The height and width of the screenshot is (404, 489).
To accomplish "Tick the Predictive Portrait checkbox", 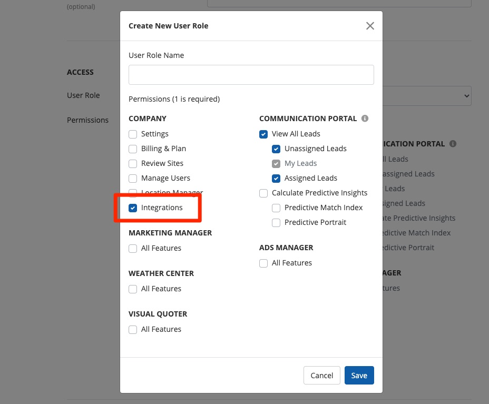I will point(276,223).
